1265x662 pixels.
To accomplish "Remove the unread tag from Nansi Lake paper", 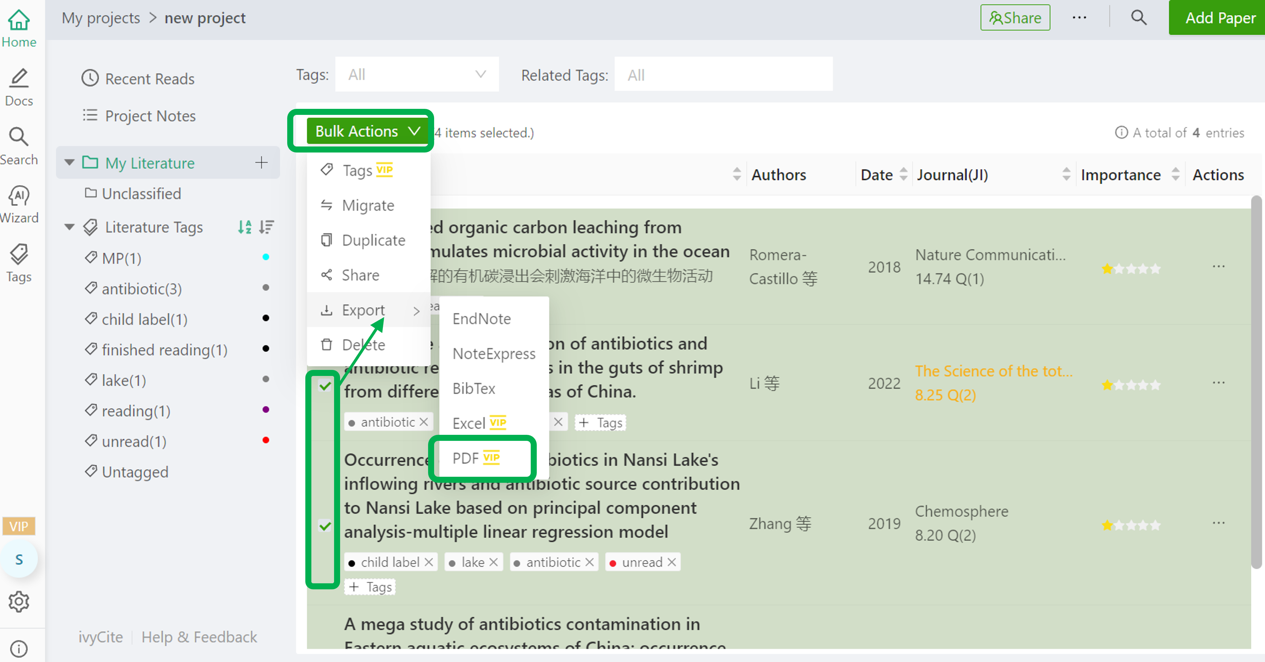I will pos(672,562).
